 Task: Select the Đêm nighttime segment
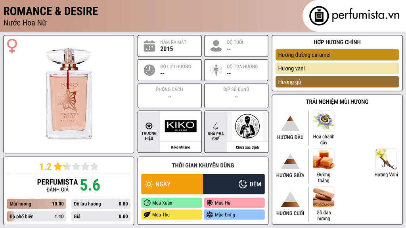click(x=234, y=184)
